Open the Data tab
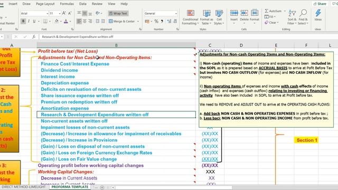 [83, 4]
